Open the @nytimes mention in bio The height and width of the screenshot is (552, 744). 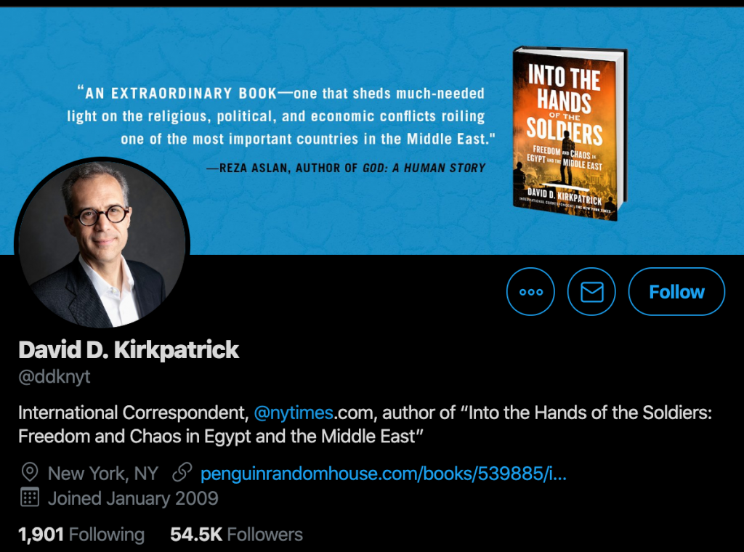tap(294, 413)
